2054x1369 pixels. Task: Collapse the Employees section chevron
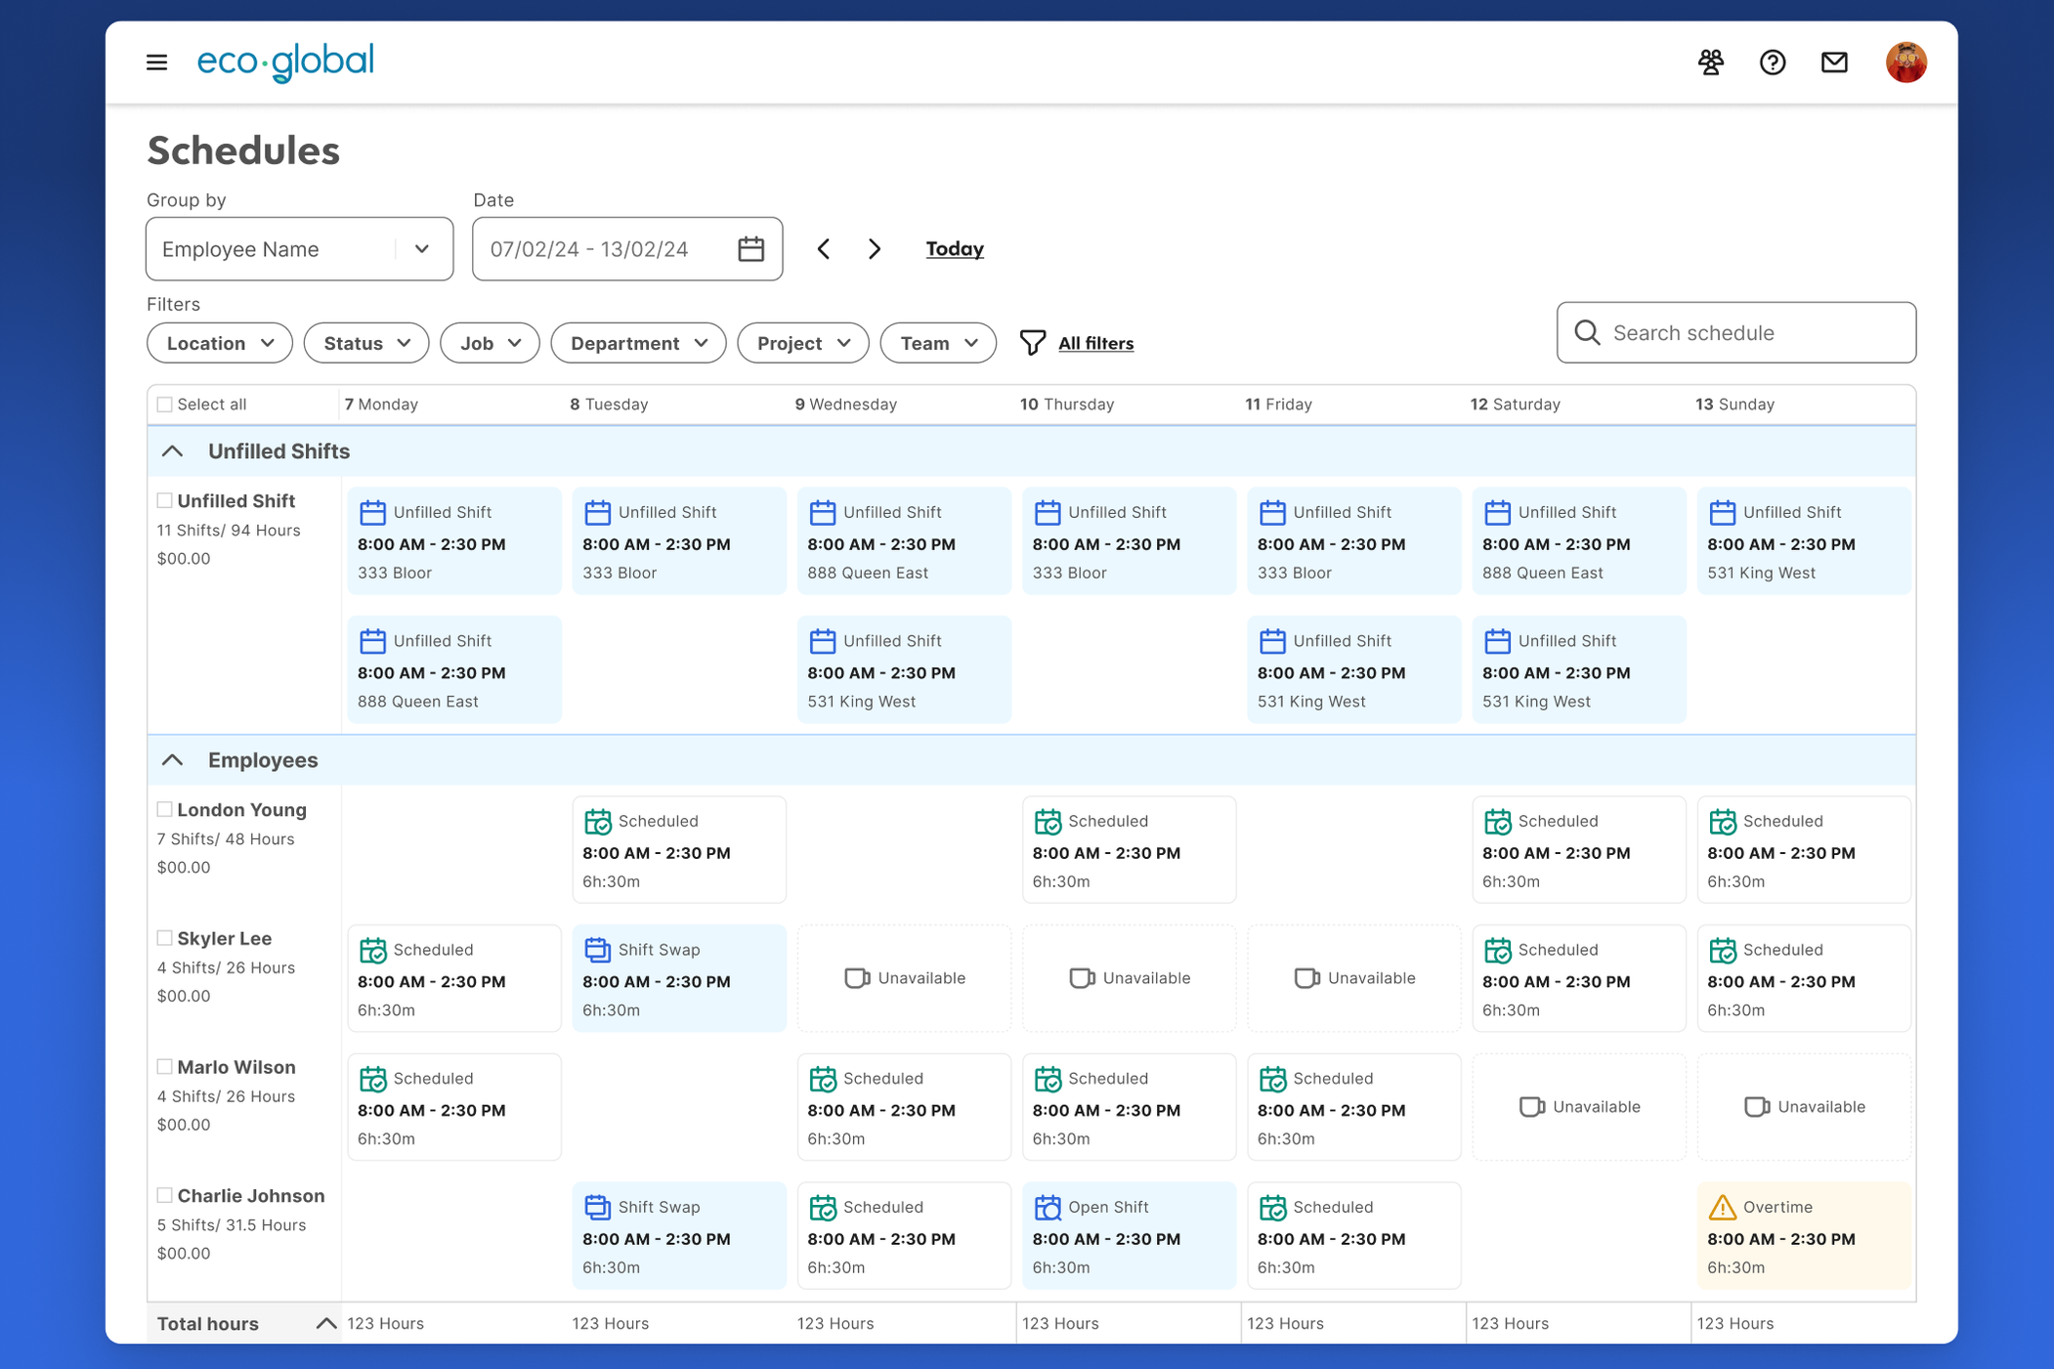173,760
